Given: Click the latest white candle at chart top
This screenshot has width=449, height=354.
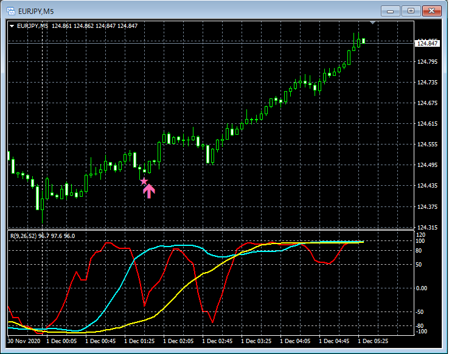Looking at the screenshot, I should point(363,41).
